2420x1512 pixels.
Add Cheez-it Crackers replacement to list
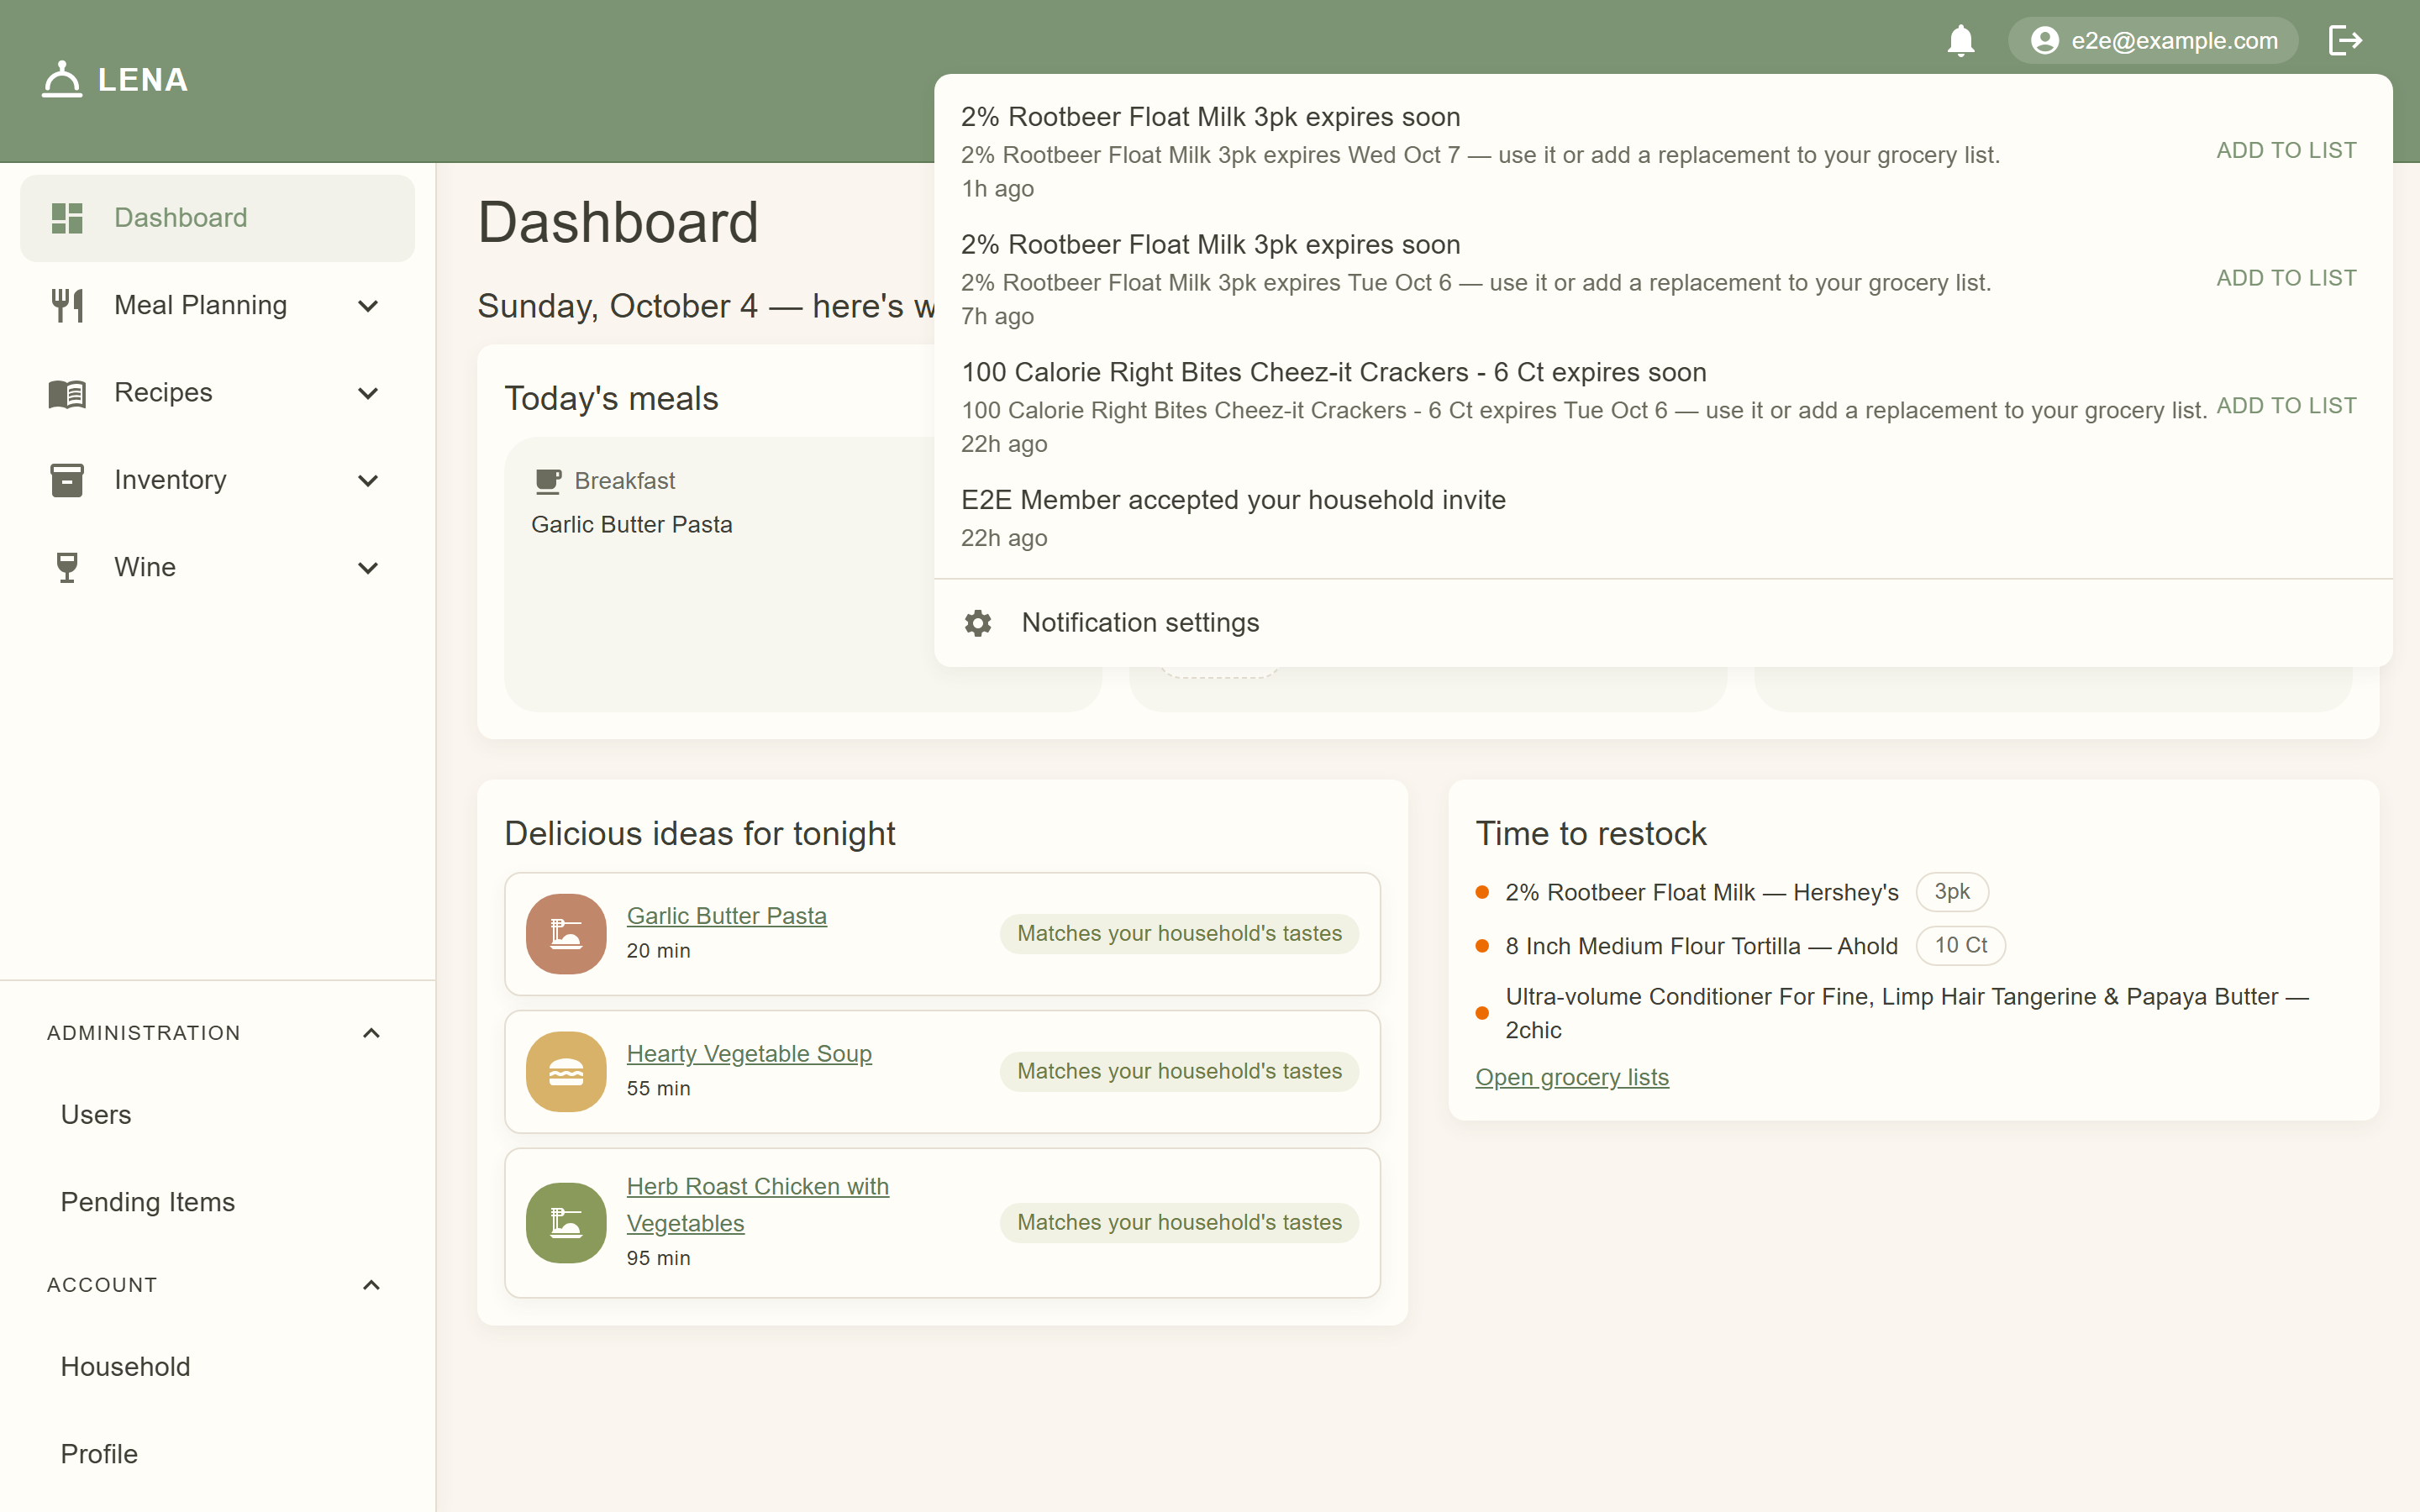point(2286,406)
